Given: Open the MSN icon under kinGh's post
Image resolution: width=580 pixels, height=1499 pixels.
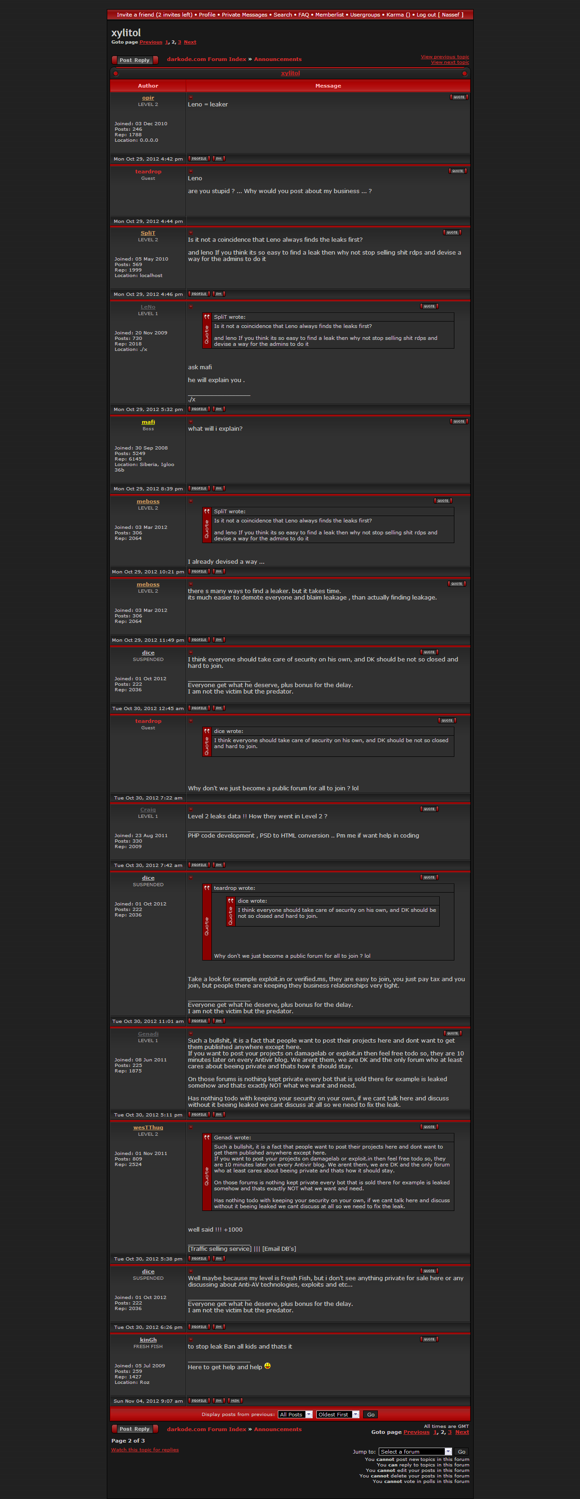Looking at the screenshot, I should pyautogui.click(x=235, y=1401).
